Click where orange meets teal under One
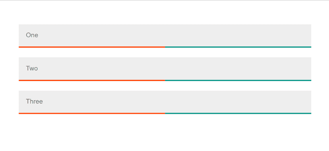This screenshot has height=151, width=329. point(165,47)
